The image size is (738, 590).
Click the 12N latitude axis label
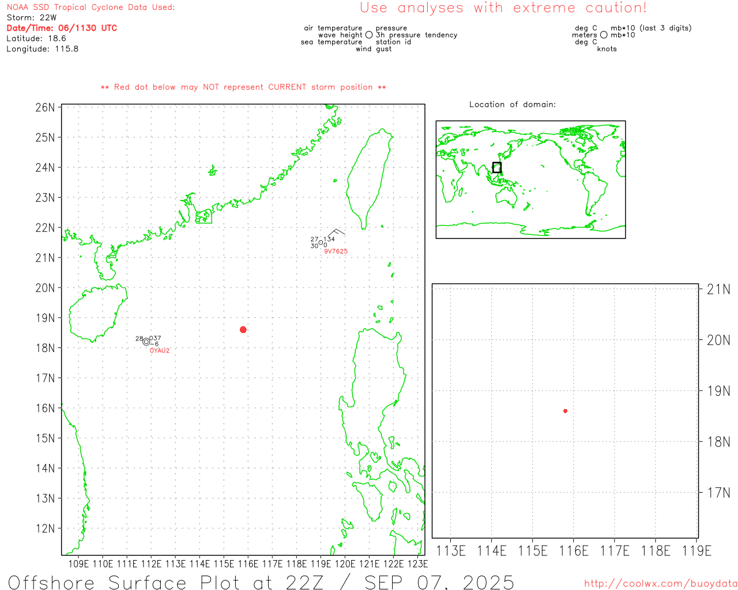[45, 528]
